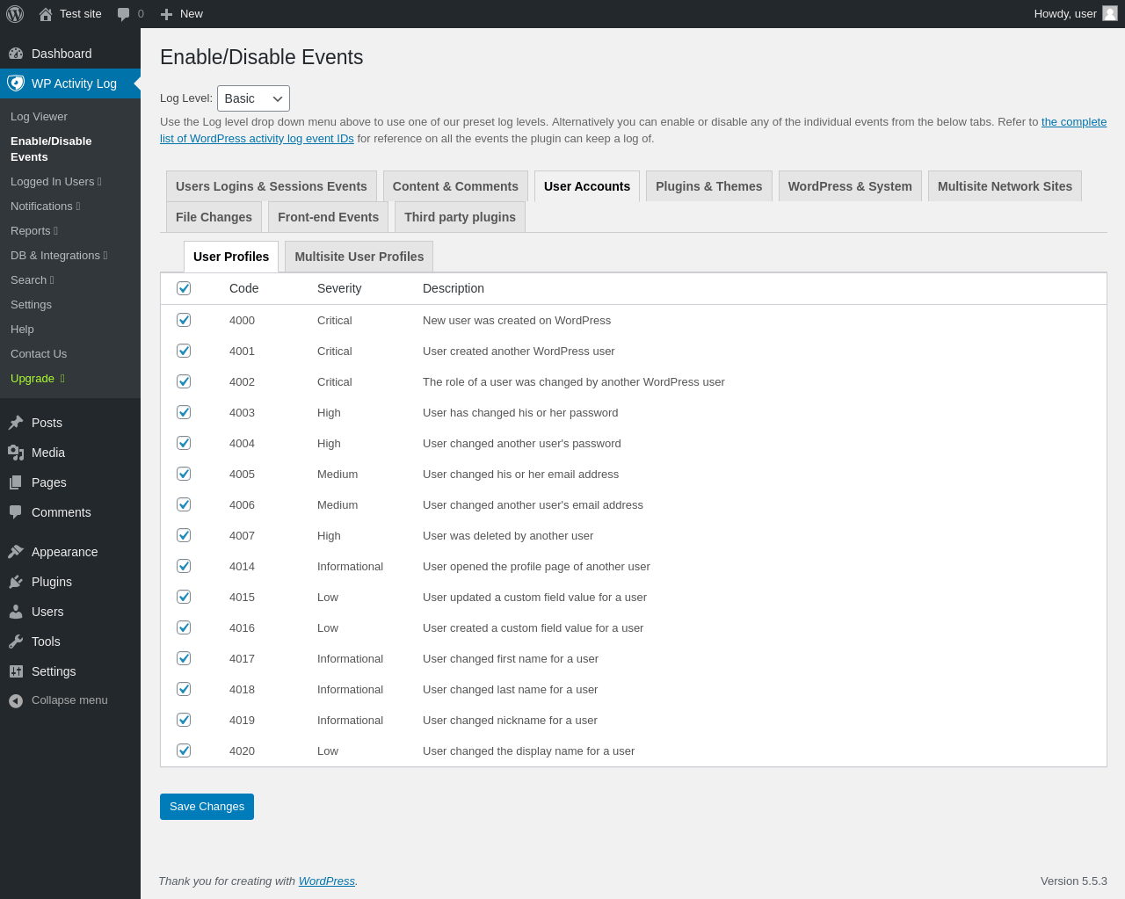Open the Log Viewer sidebar item

tap(39, 116)
